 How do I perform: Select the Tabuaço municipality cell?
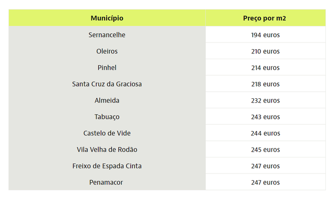(x=107, y=117)
